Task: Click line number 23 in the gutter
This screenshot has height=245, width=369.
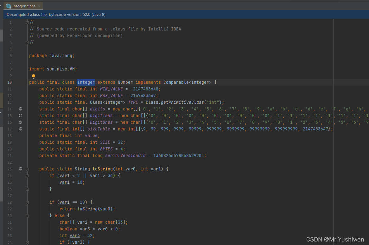Action: pos(10,169)
